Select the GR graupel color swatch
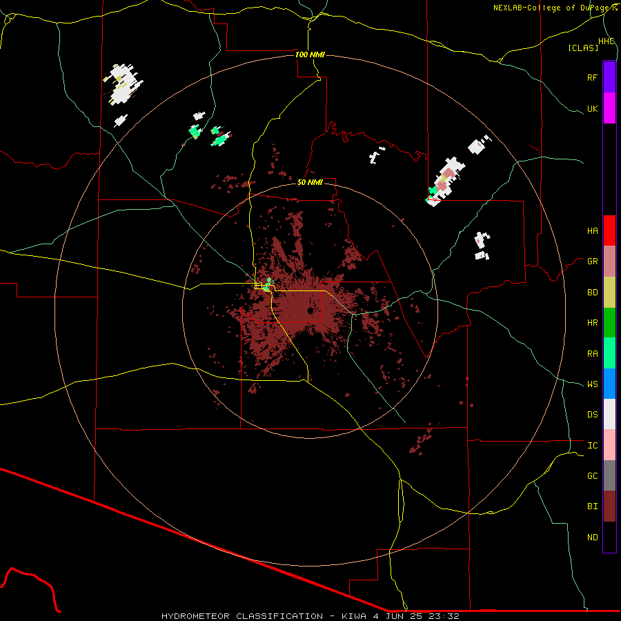621x621 pixels. [x=609, y=262]
